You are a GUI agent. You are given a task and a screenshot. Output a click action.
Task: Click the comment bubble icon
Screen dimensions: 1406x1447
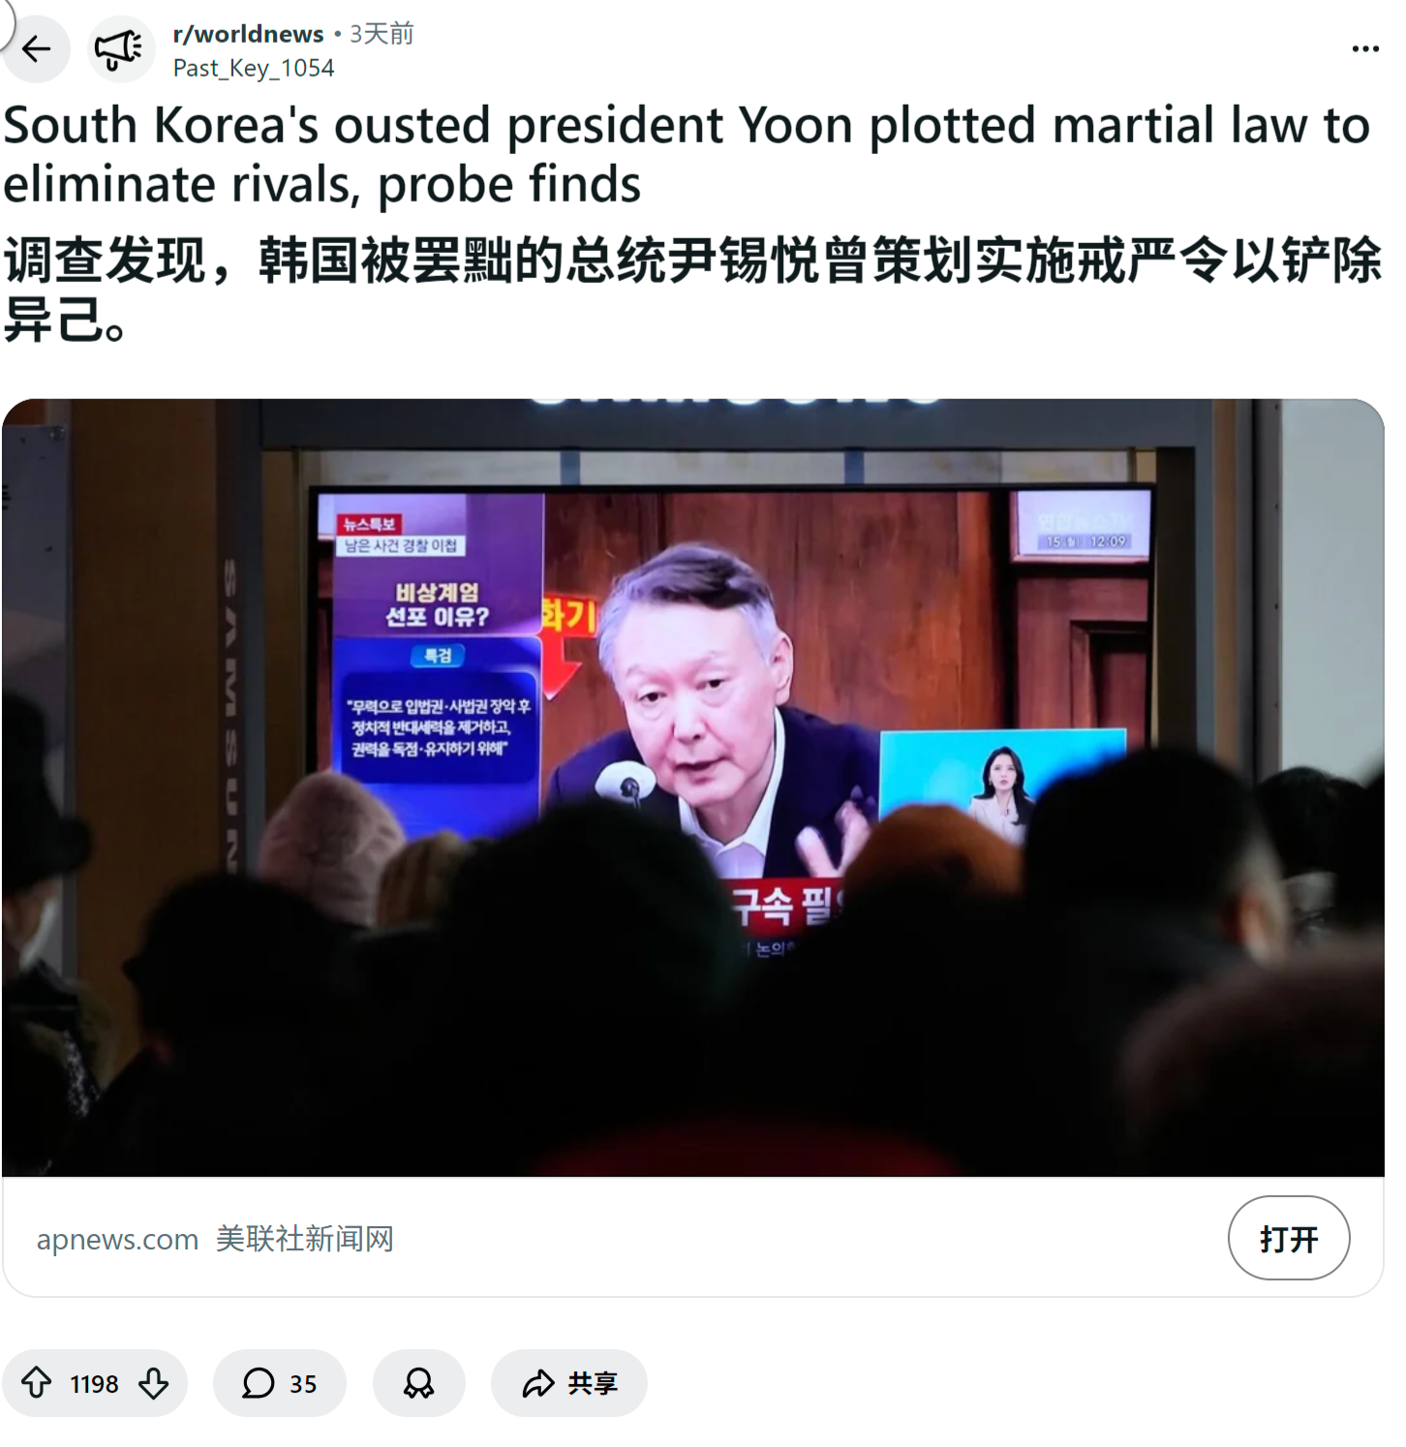258,1383
